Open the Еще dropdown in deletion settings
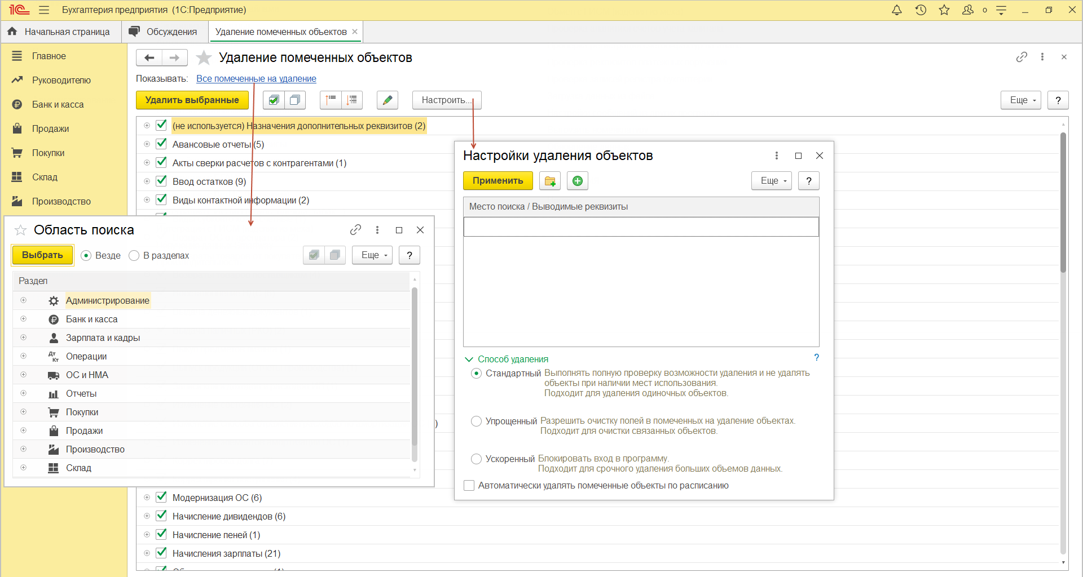The image size is (1083, 577). pyautogui.click(x=771, y=181)
